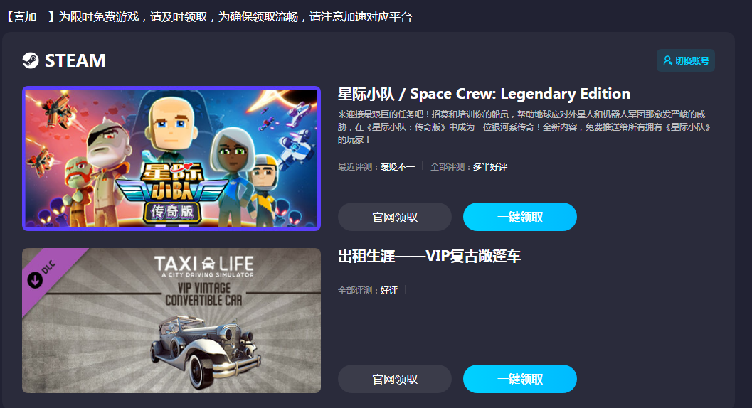Click 官网领取 for Taxi Life DLC
Viewport: 752px width, 408px height.
click(x=395, y=379)
